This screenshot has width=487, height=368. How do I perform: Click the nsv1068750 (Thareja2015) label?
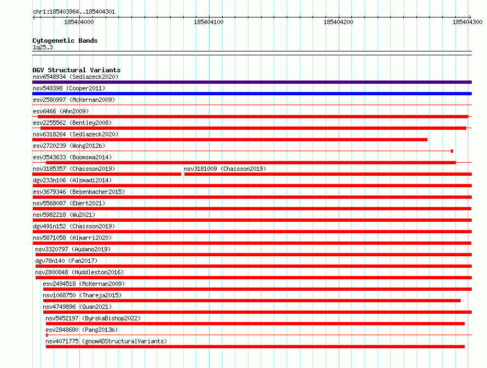point(82,295)
